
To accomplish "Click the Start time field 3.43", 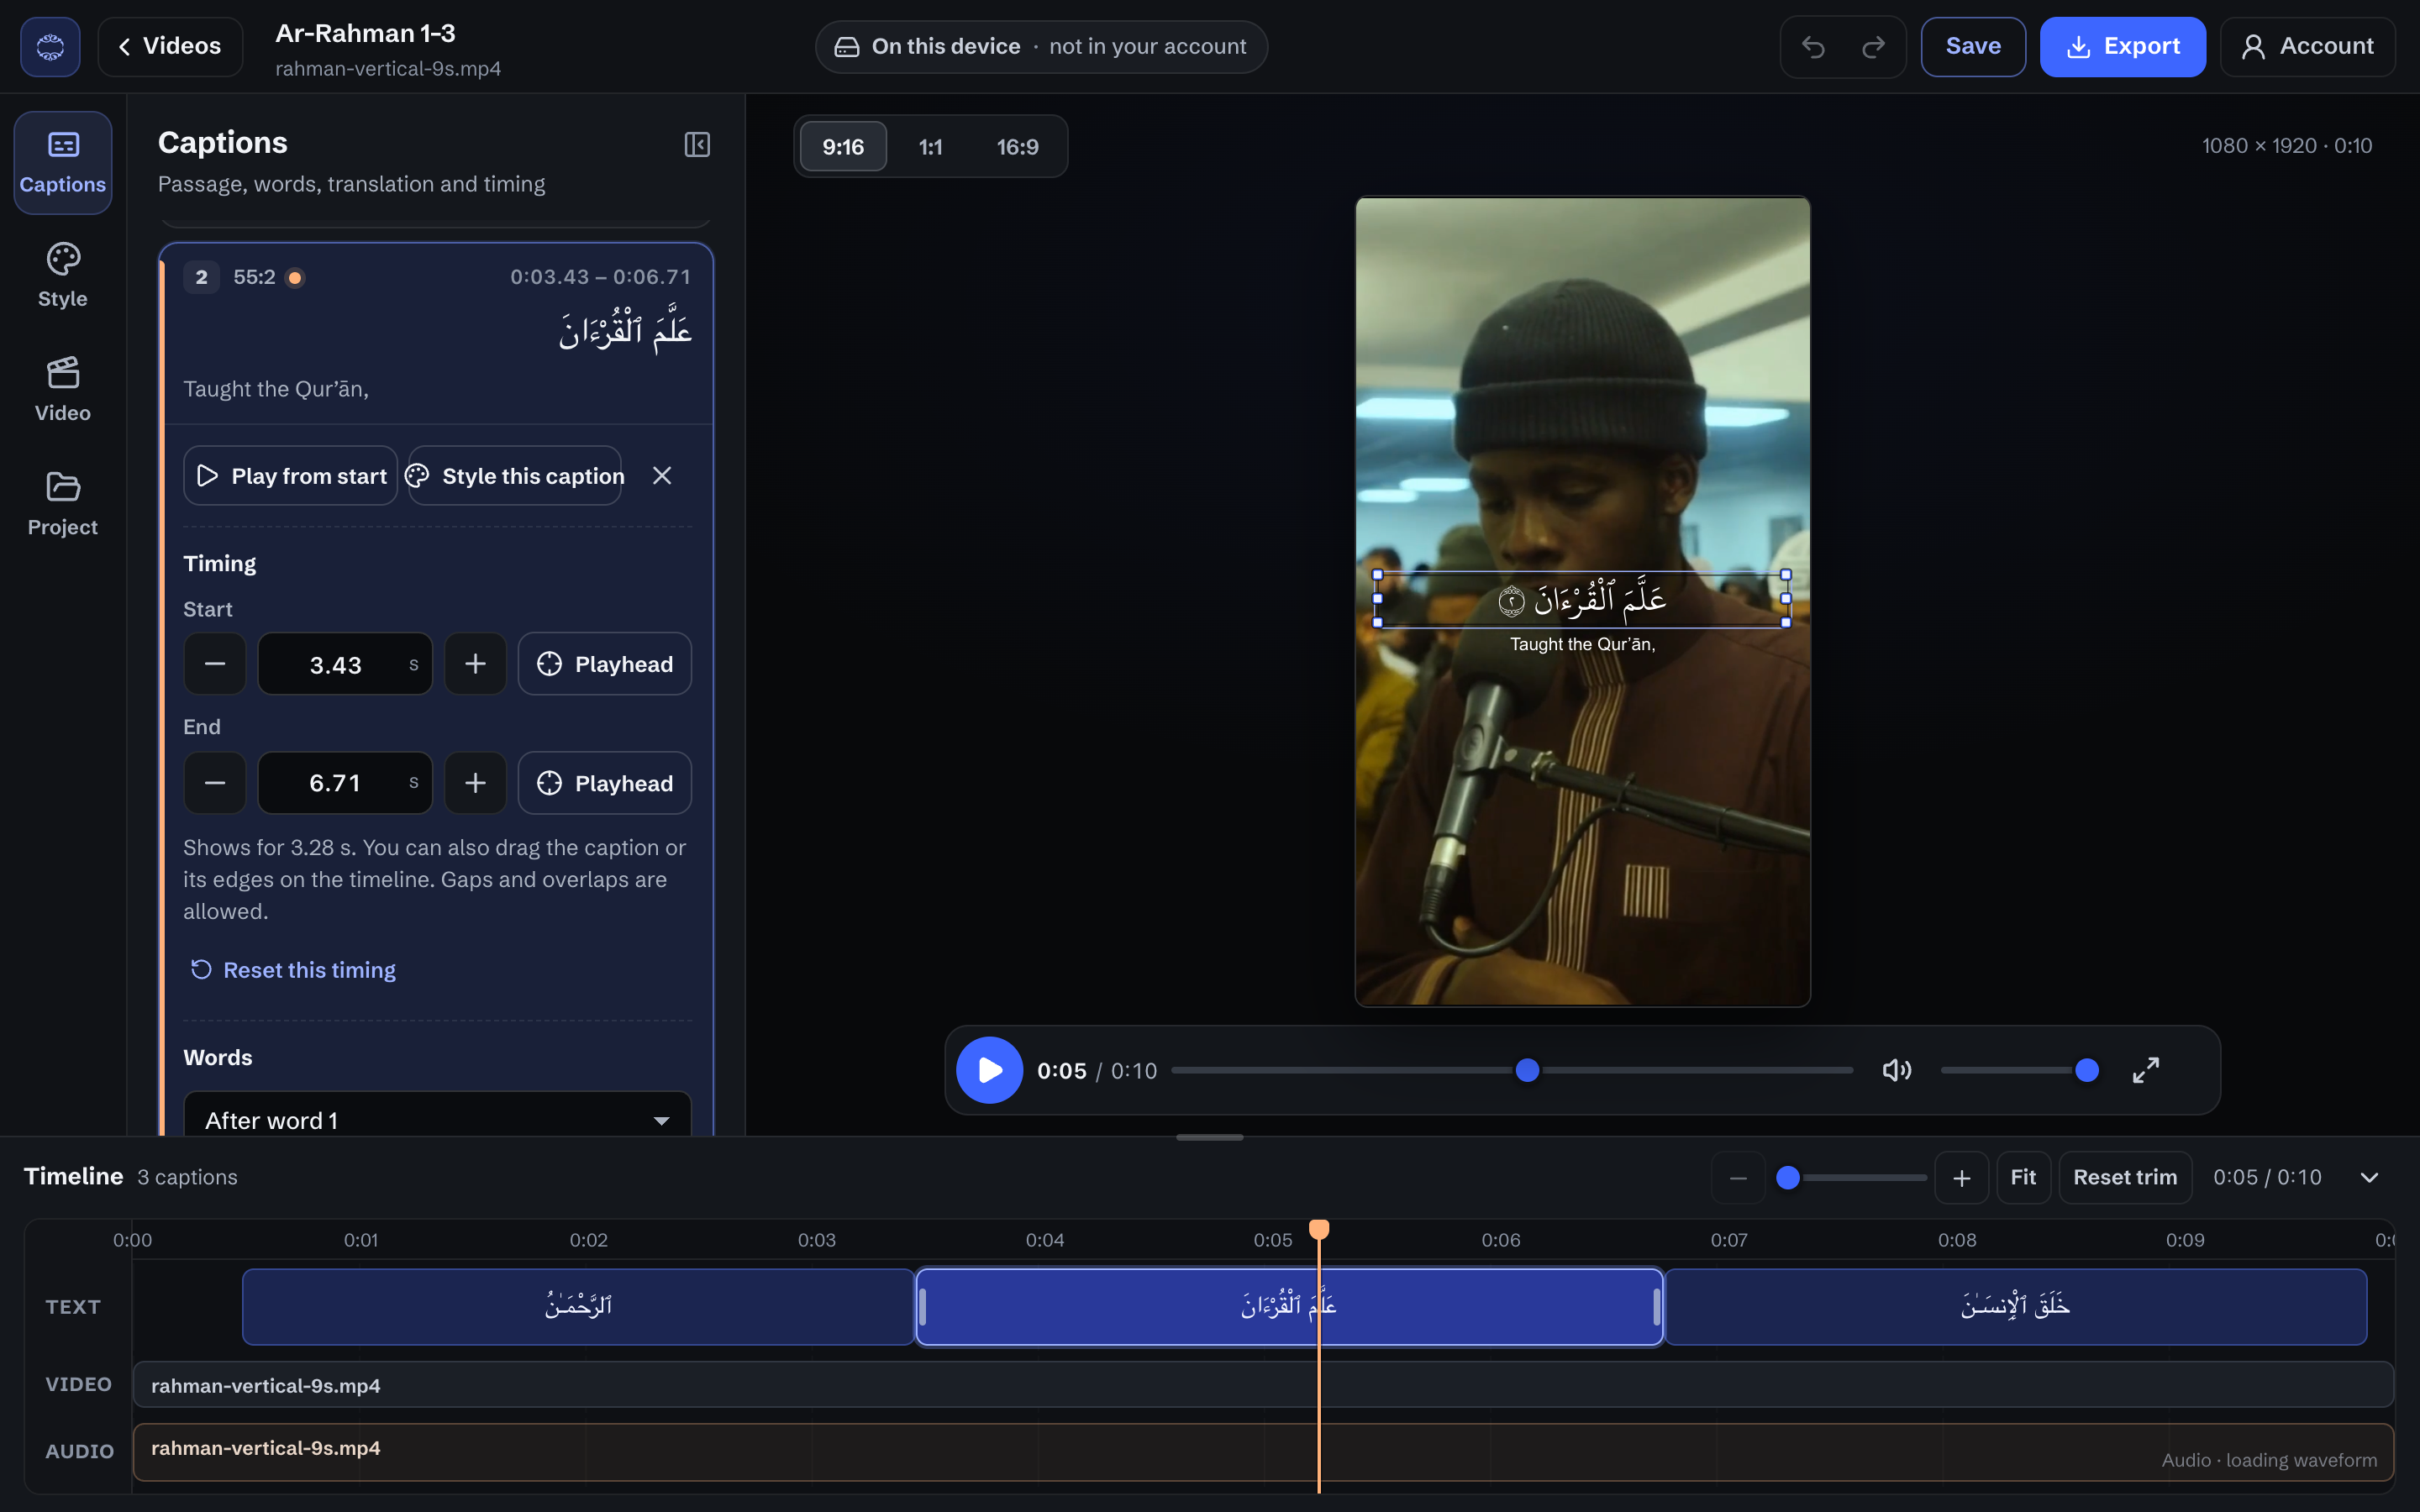I will [345, 664].
